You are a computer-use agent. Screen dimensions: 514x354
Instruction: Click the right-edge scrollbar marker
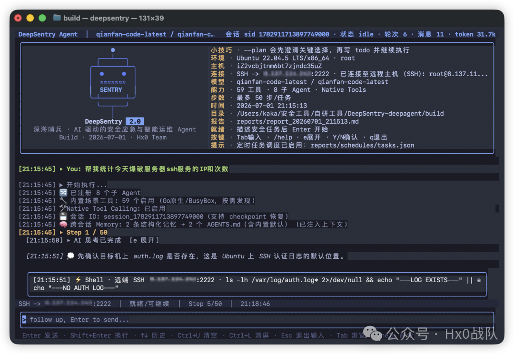497,208
